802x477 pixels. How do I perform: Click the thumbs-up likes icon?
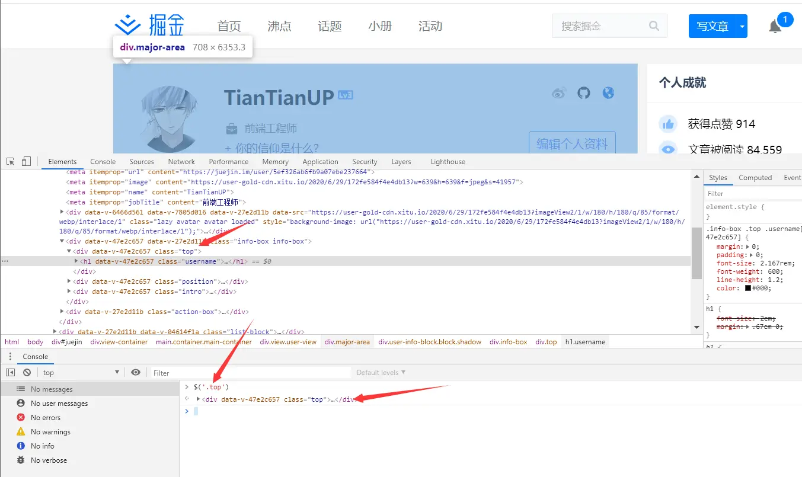click(x=669, y=124)
